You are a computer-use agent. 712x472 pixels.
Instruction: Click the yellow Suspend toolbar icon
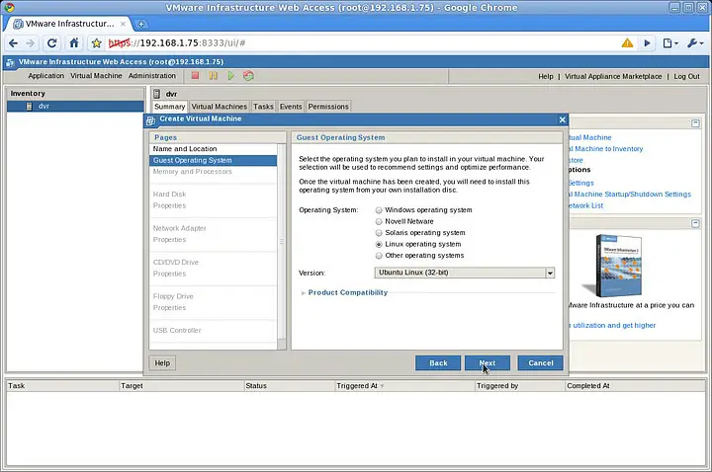click(x=213, y=76)
